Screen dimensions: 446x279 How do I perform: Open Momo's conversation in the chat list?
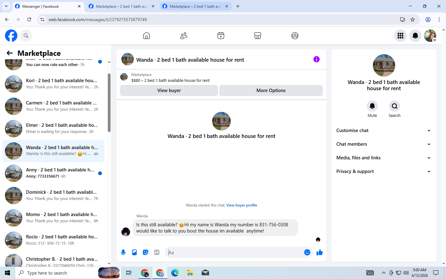(x=53, y=218)
